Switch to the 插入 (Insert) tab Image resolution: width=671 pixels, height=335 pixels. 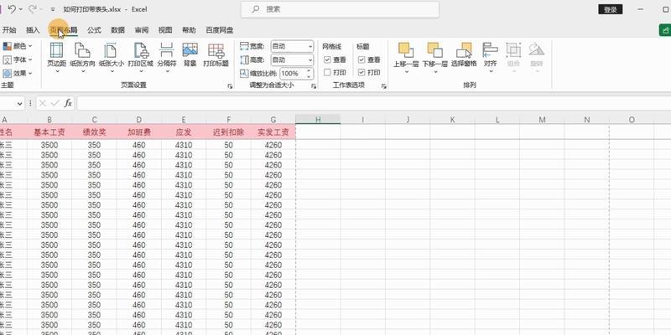(x=33, y=30)
